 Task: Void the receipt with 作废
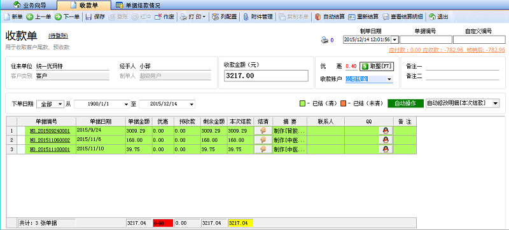(165, 17)
